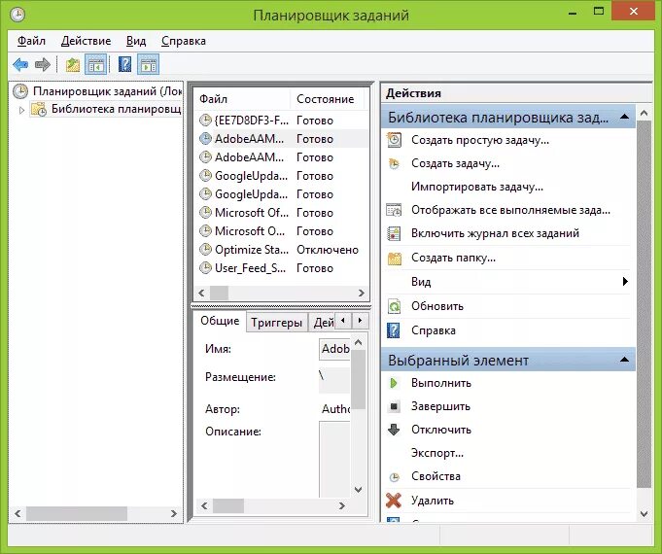The image size is (662, 554).
Task: Click the Actions pane scroll-up arrow
Action: [x=644, y=113]
